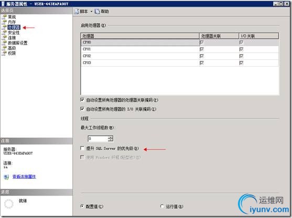Toggle I/O affinity for CPU3

point(241,63)
